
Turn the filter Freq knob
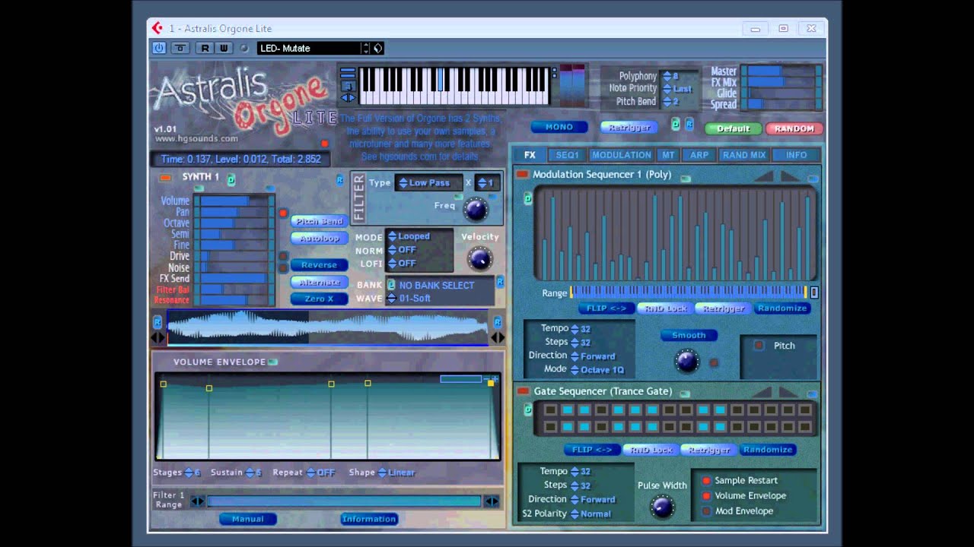tap(476, 209)
